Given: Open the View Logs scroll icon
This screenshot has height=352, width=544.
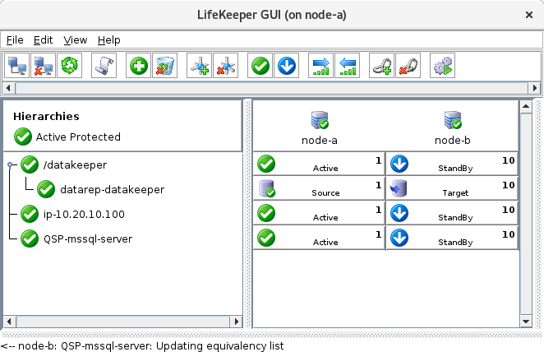Looking at the screenshot, I should pos(104,66).
